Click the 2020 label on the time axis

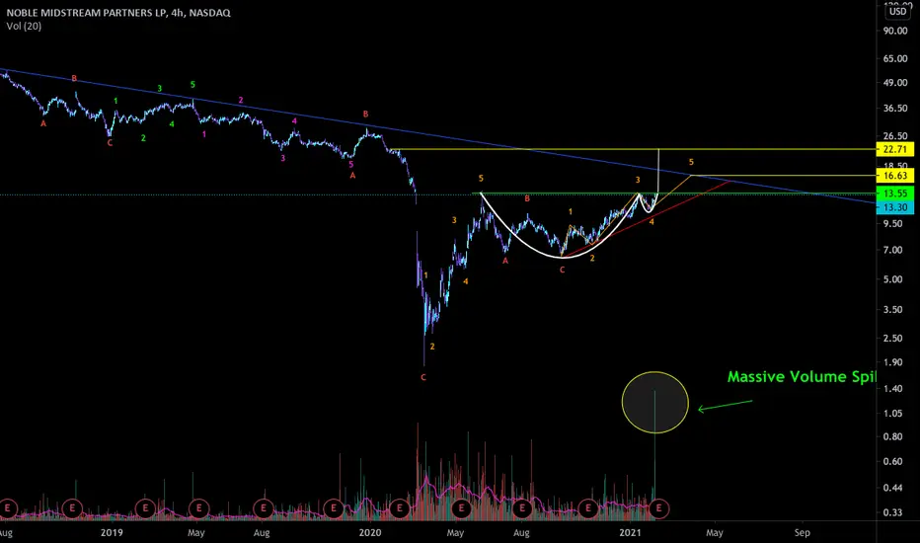(369, 532)
